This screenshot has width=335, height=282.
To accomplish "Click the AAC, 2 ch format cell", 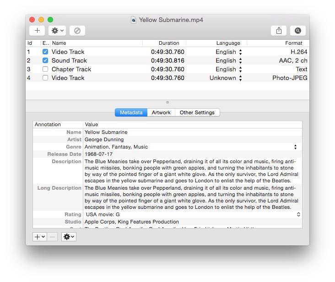I will [293, 61].
